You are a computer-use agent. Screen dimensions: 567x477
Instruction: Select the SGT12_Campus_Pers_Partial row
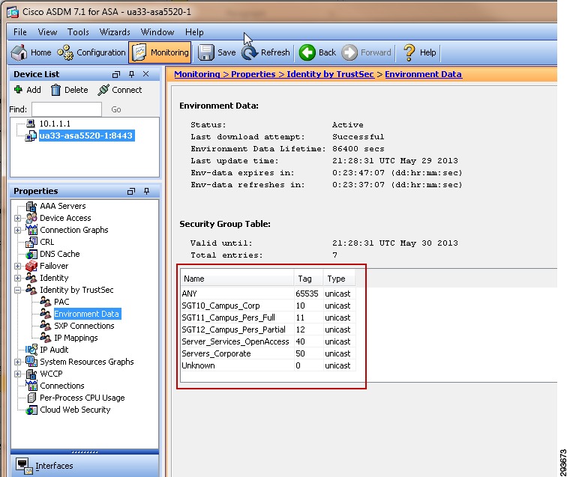click(x=268, y=329)
